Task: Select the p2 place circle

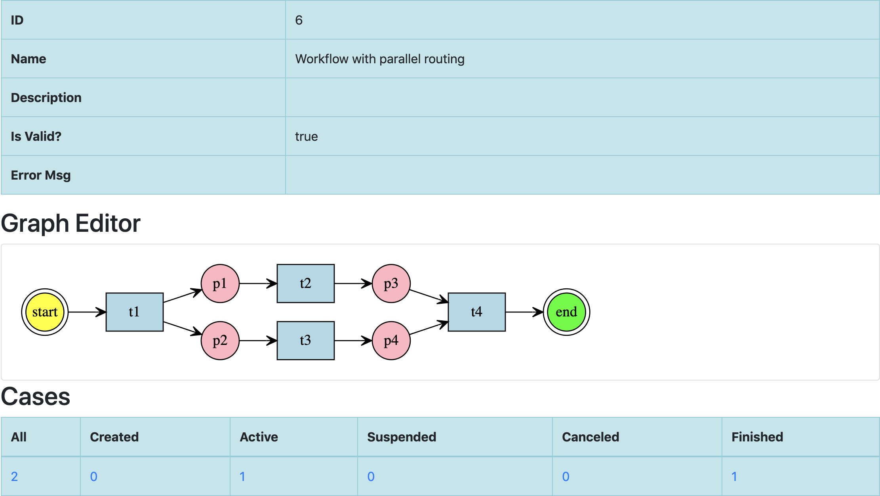Action: pos(220,341)
